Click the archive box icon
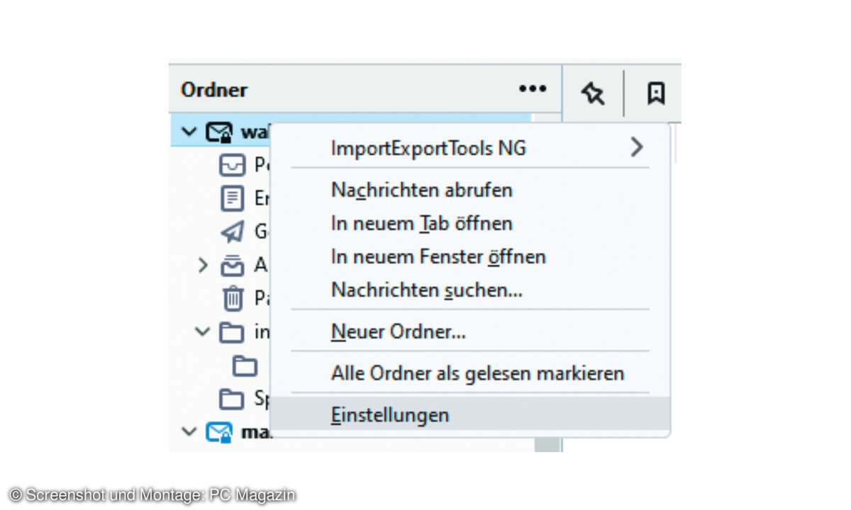Image resolution: width=851 pixels, height=510 pixels. click(232, 266)
